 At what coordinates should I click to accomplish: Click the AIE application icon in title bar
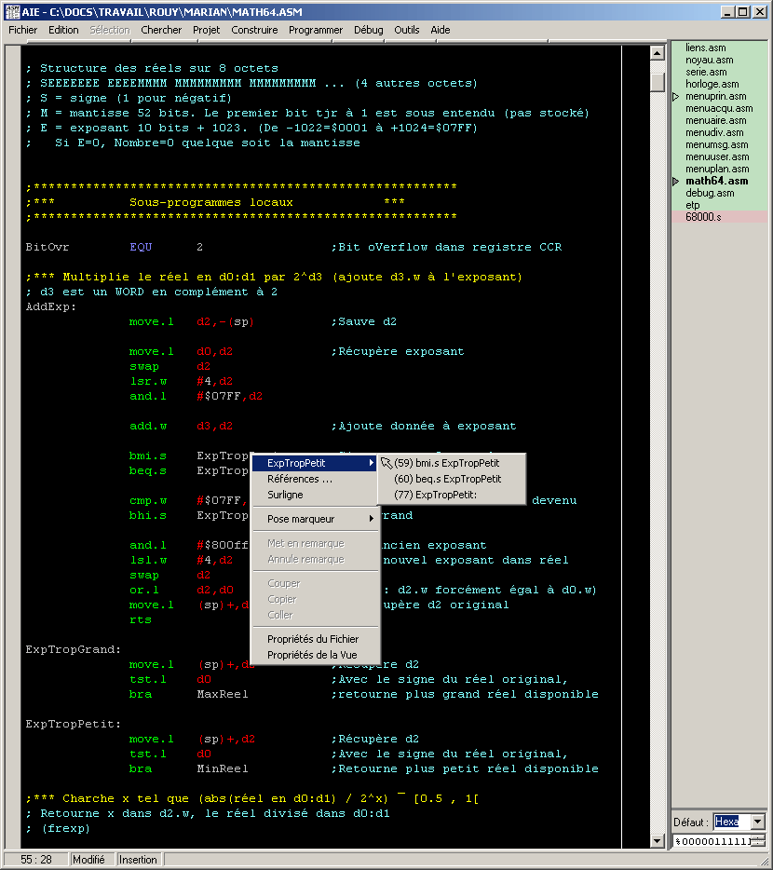tap(12, 12)
